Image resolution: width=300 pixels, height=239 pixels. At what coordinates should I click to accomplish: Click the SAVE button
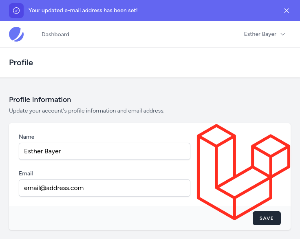[x=267, y=218]
